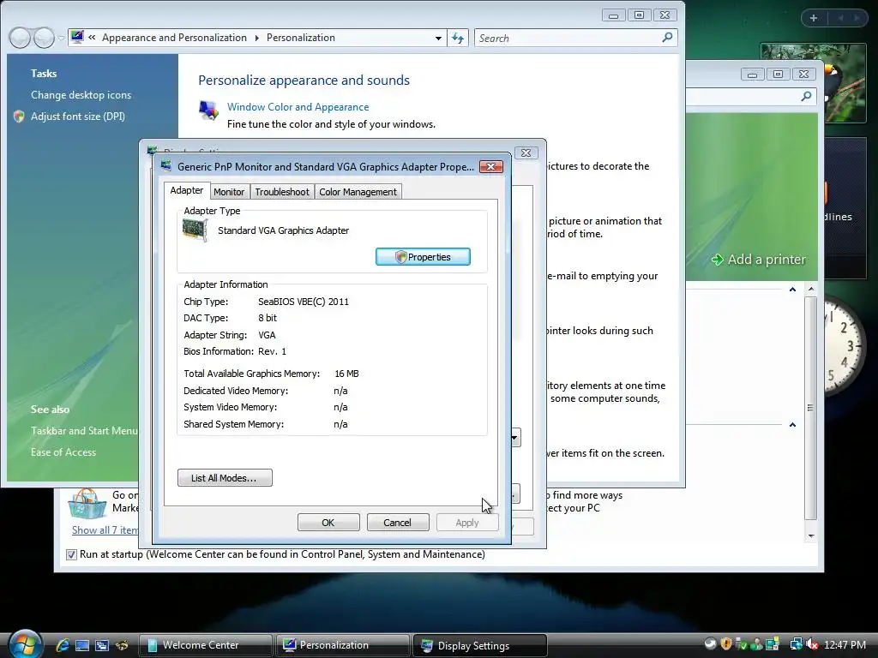Click List All Modes button

coord(225,478)
